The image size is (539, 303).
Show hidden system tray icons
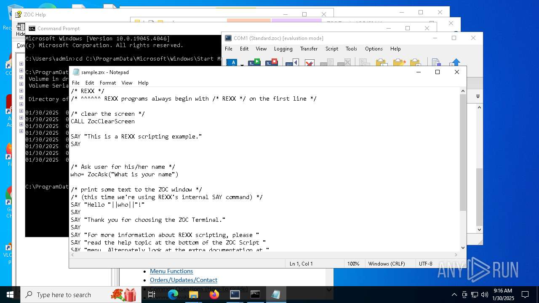454,295
